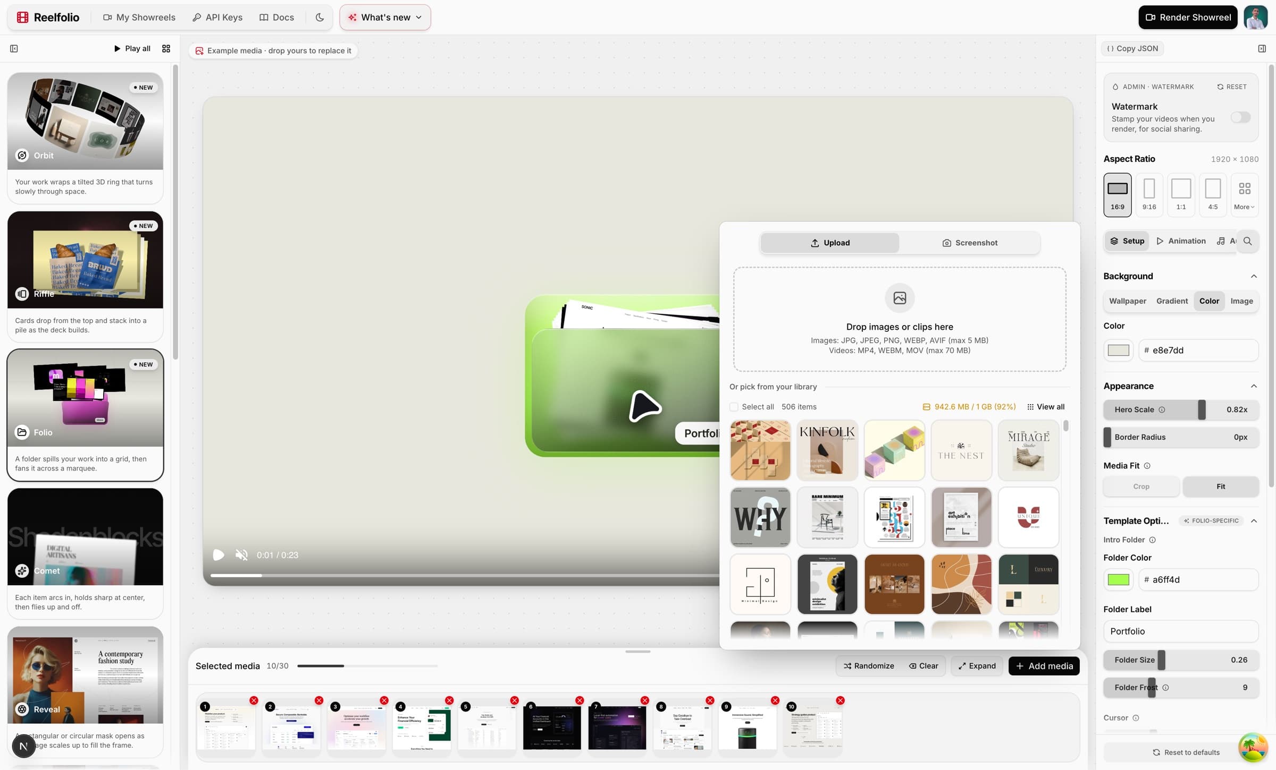
Task: Select the 16:9 aspect ratio
Action: (x=1117, y=195)
